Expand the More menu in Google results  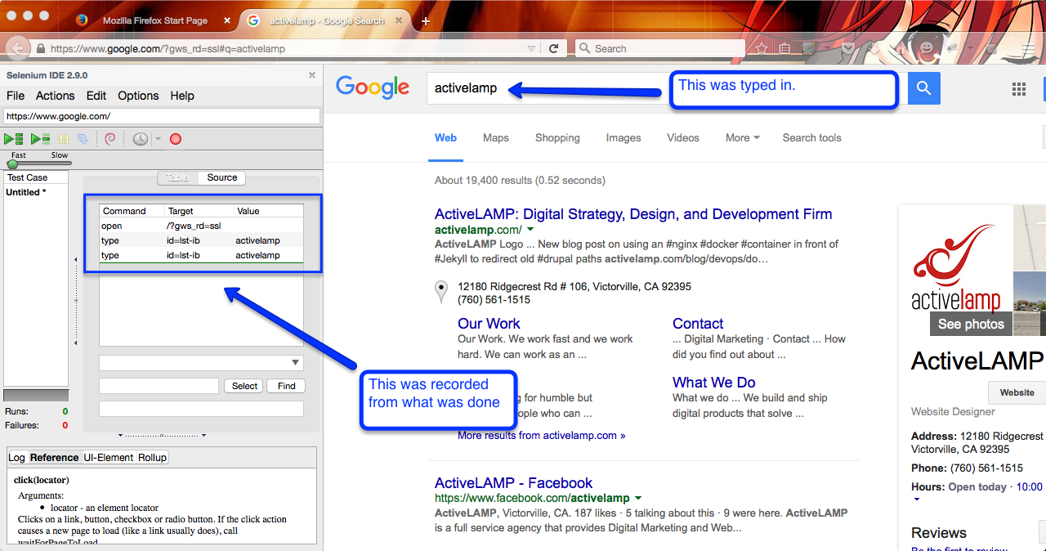742,138
